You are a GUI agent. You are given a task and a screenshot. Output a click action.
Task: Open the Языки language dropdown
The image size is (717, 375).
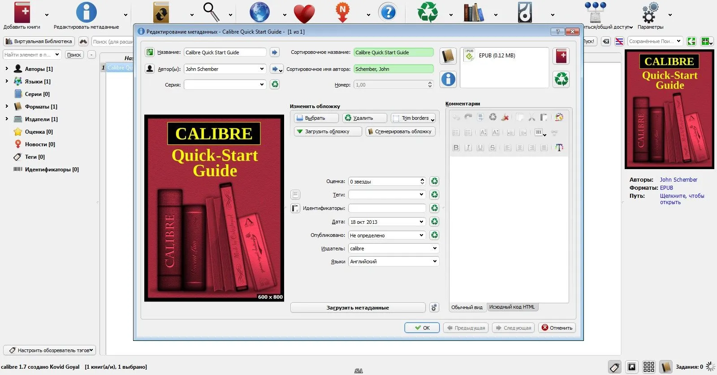tap(434, 262)
